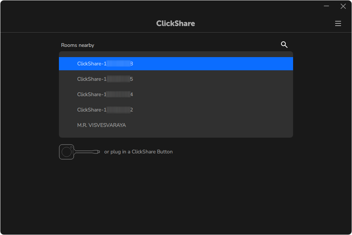Minimize the ClickShare window
Viewport: 352px width, 235px height.
tap(326, 6)
